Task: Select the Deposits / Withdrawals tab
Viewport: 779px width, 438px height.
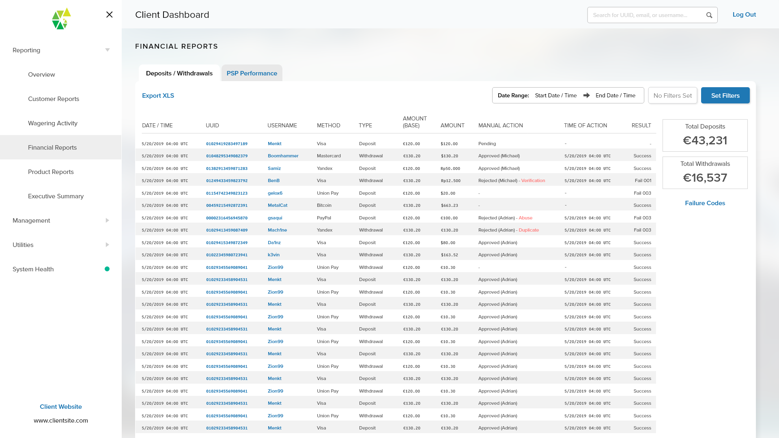Action: (179, 73)
